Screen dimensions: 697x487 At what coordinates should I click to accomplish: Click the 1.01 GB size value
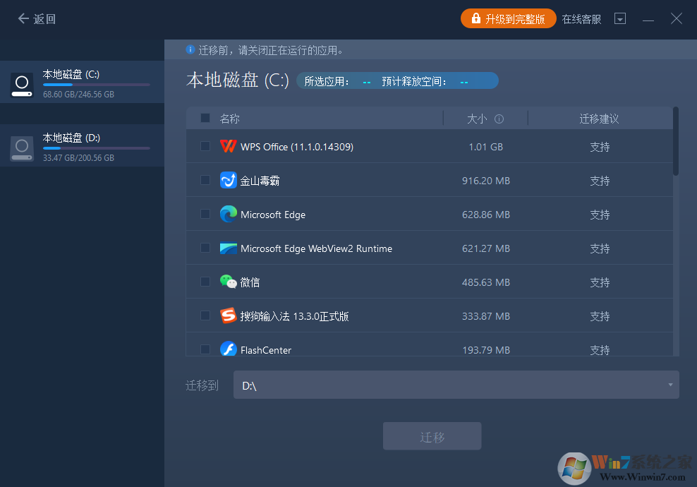point(486,147)
